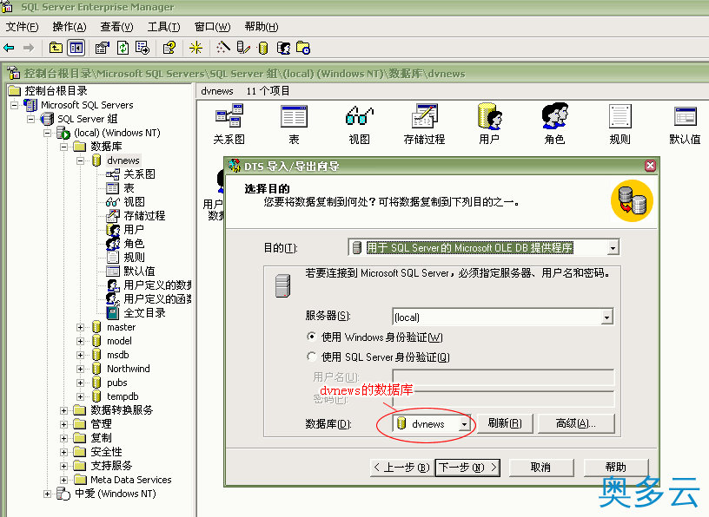Click the Refresh toolbar icon
This screenshot has height=517, width=709.
pos(123,48)
